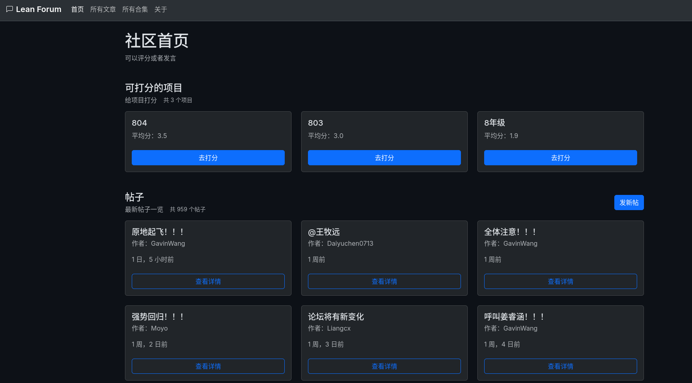Open the 关于 page

click(x=161, y=9)
